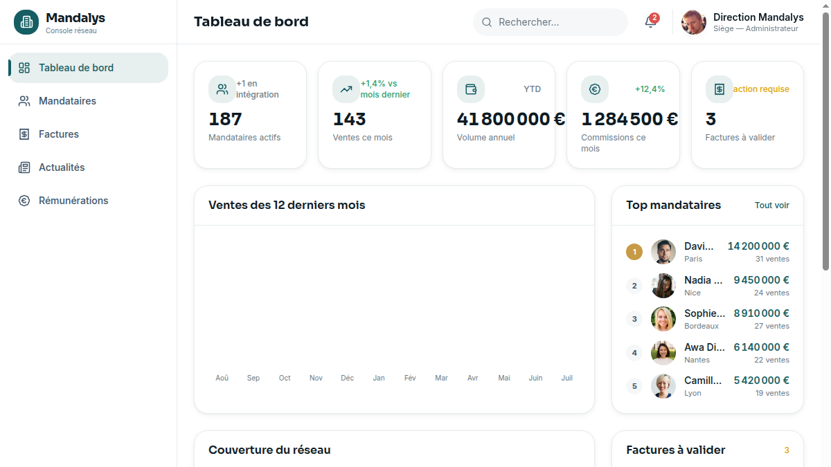Click the Rémunérations euro icon in sidebar
Viewport: 831px width, 467px height.
[24, 201]
